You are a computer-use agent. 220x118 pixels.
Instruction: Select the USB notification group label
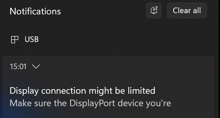click(31, 39)
